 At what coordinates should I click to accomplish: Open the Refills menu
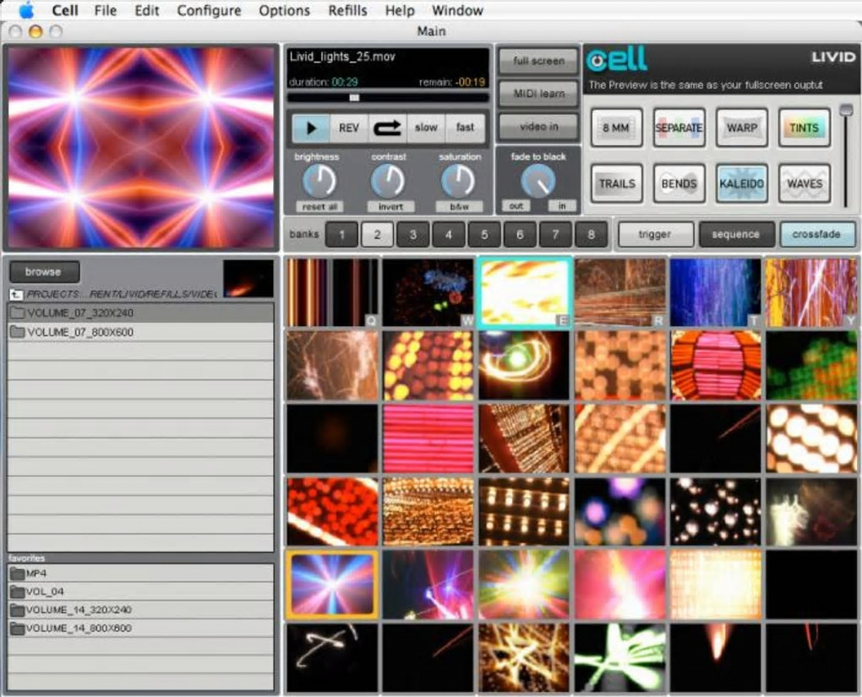coord(347,11)
